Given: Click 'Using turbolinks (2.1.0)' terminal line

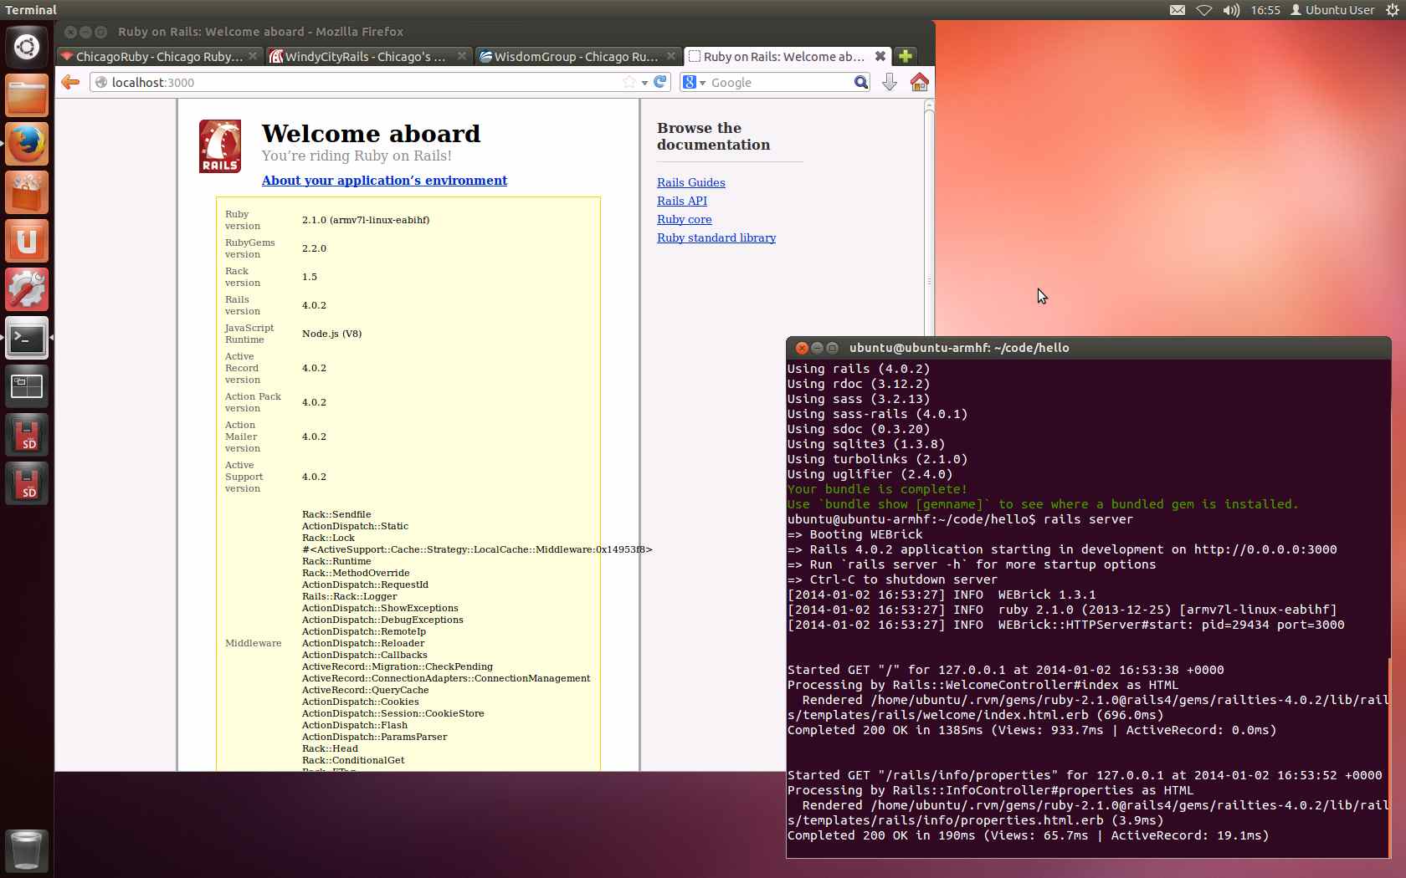Looking at the screenshot, I should click(x=877, y=459).
